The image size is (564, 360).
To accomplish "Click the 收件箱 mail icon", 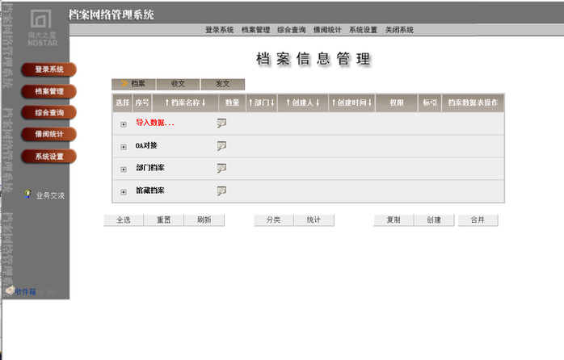I will pos(10,290).
